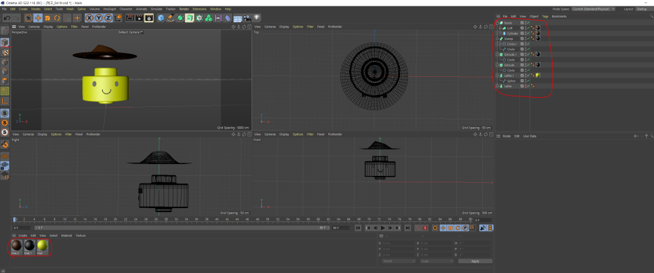Open the Node Space dropdown

pyautogui.click(x=593, y=9)
